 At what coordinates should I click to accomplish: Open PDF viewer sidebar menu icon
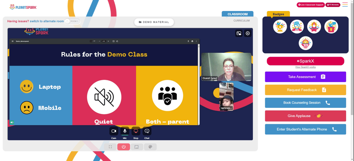point(13,41)
